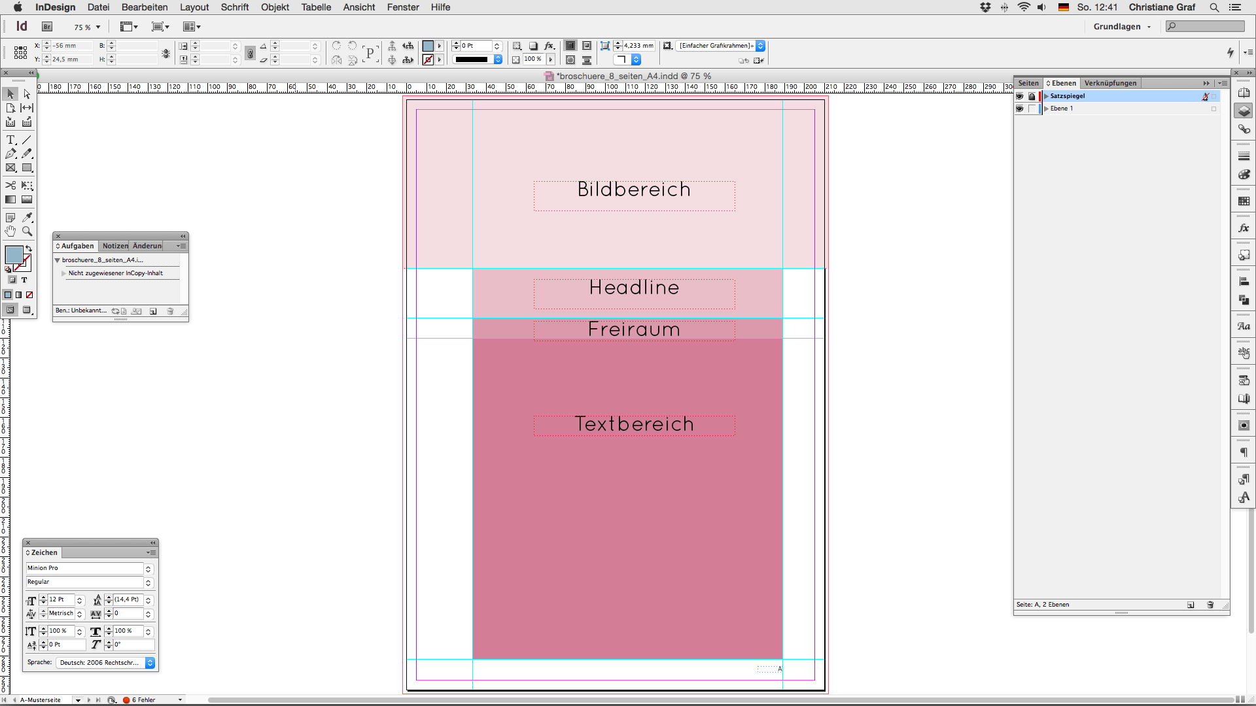1256x706 pixels.
Task: Open the Minion Pro font dropdown
Action: pyautogui.click(x=148, y=568)
